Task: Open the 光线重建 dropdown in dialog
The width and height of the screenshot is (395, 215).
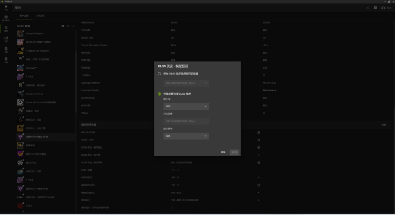Action: 186,121
